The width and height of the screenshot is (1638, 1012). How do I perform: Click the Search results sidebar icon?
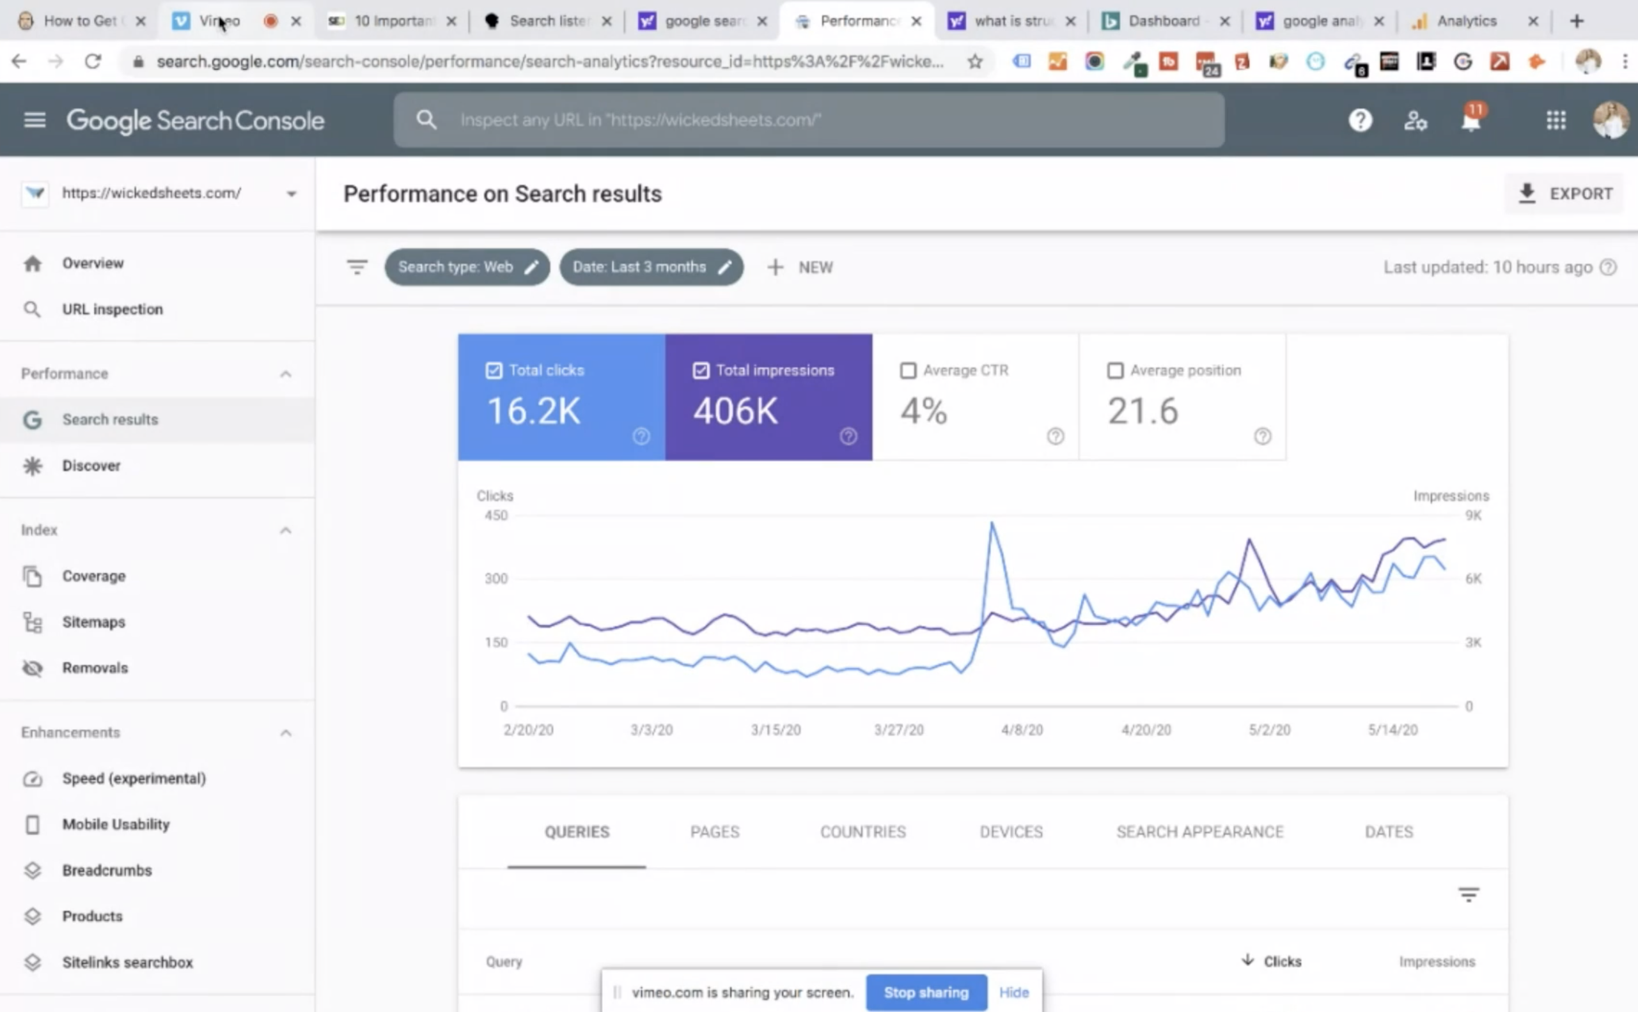click(33, 418)
